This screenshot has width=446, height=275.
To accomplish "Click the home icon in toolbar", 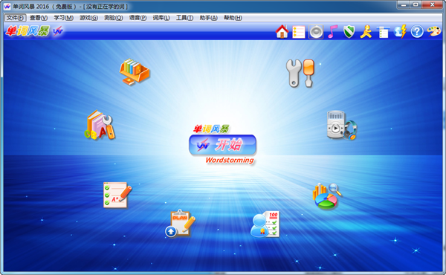I will (282, 31).
